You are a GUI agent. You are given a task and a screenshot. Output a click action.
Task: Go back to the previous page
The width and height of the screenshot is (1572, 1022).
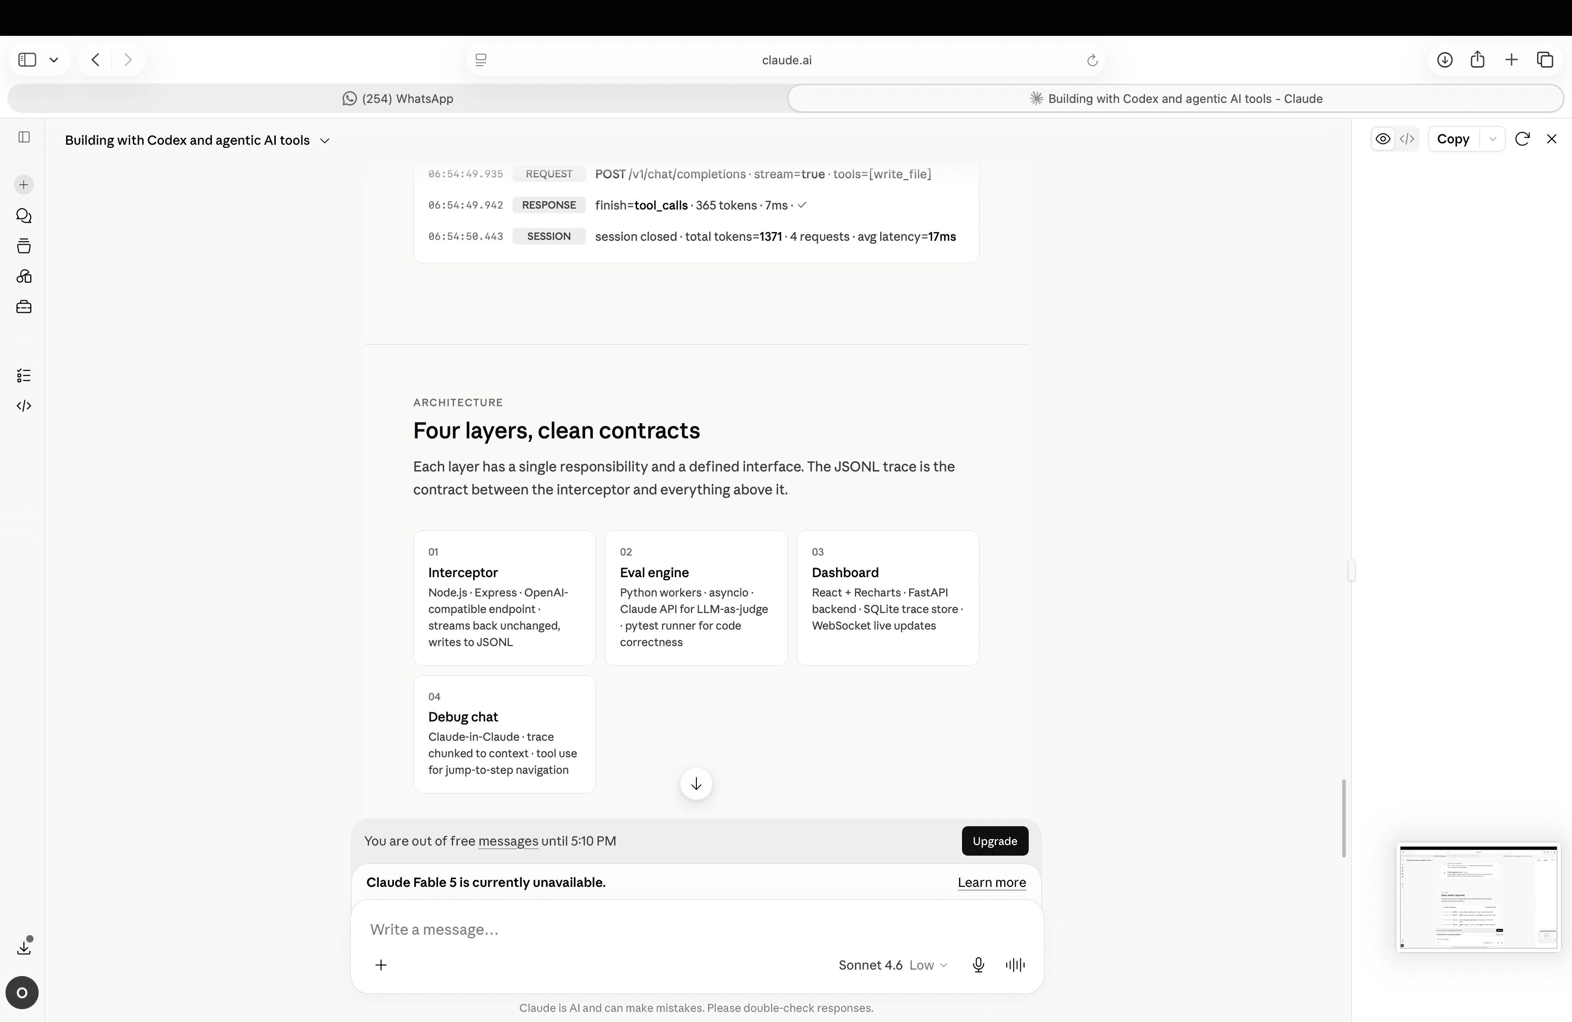(96, 60)
